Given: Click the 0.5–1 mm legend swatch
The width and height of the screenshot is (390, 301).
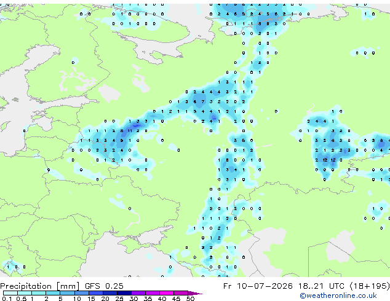Looking at the screenshot, I should click(25, 293).
